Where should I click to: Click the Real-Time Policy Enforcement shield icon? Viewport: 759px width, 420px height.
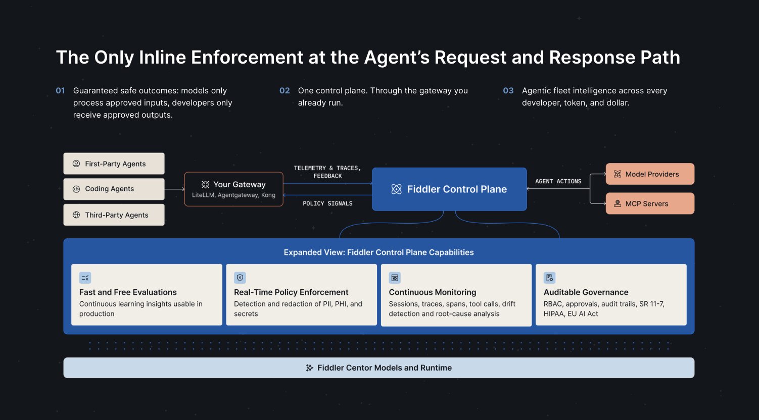[x=240, y=278]
